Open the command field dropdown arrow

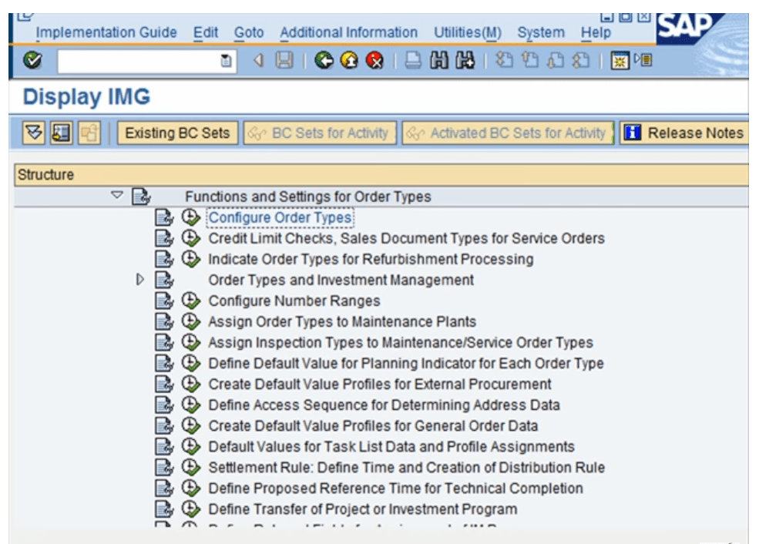pos(224,62)
